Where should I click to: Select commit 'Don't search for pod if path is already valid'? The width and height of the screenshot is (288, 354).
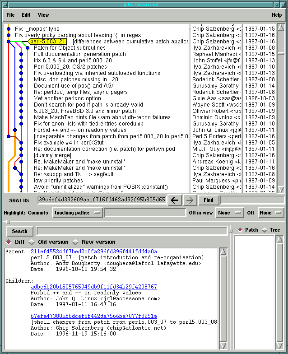point(88,105)
